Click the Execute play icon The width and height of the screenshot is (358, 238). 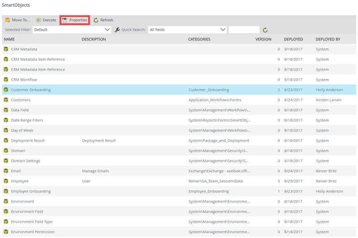click(39, 20)
